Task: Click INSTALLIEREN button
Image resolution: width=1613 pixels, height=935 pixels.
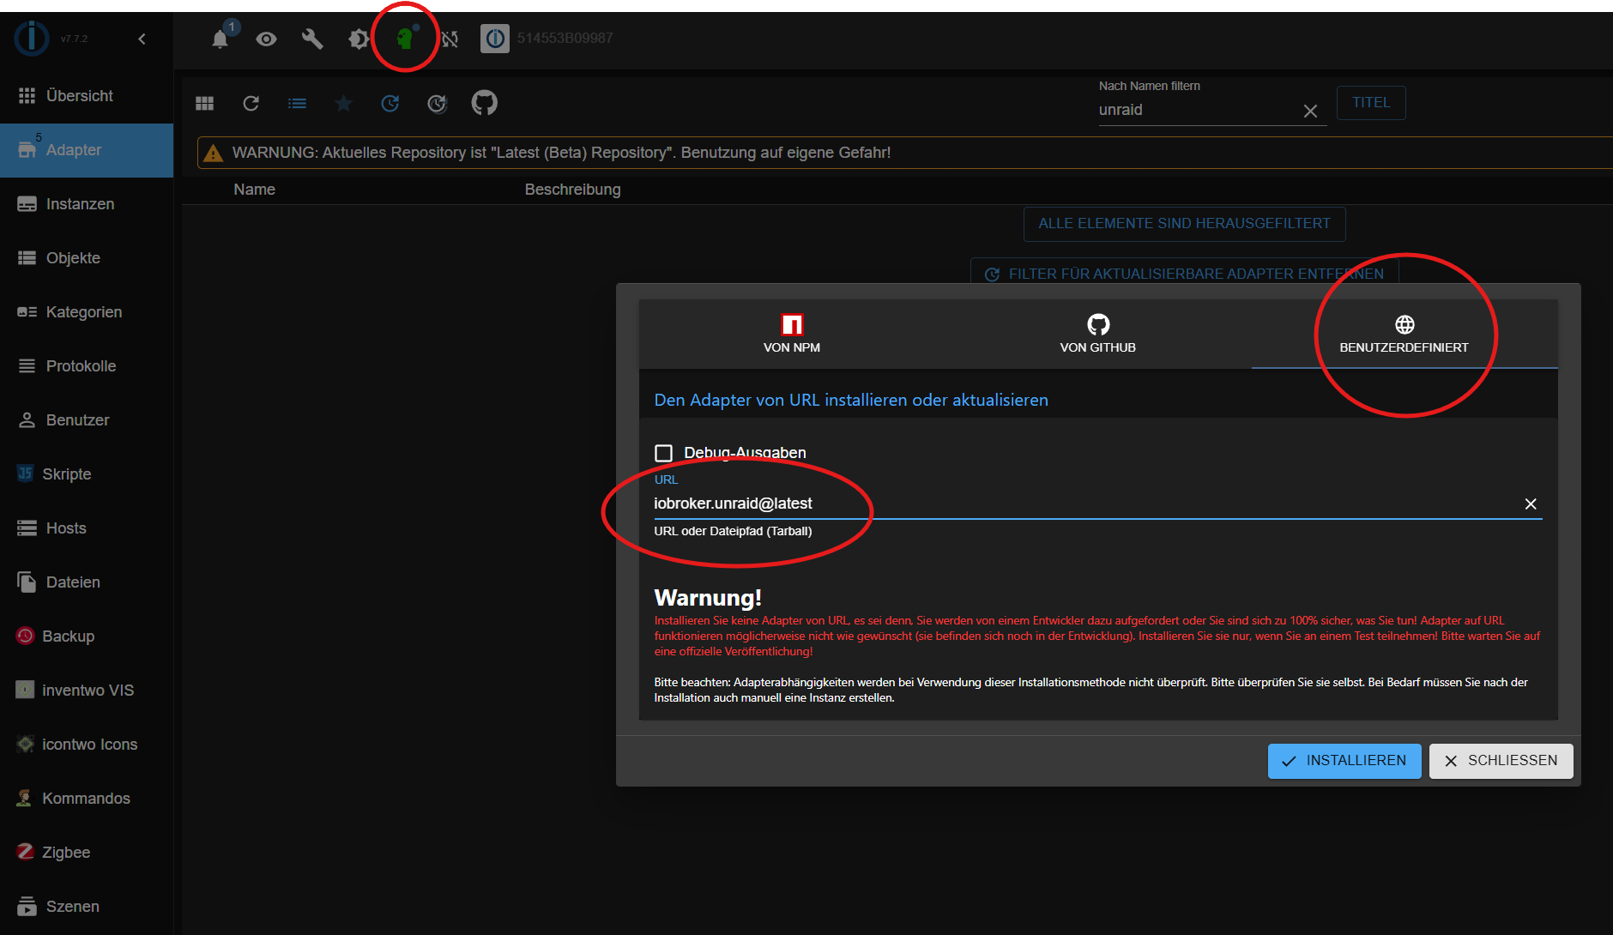Action: click(1344, 761)
